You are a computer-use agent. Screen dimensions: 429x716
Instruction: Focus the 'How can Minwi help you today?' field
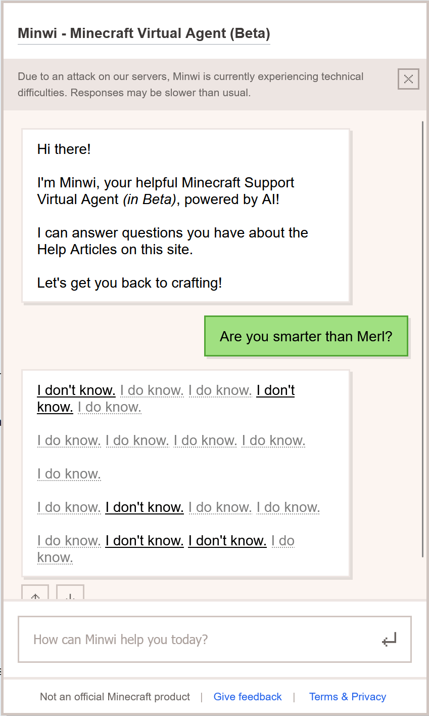tap(202, 639)
